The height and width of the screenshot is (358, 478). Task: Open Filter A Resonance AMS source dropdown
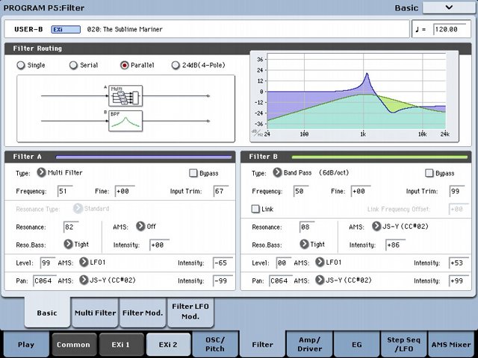click(140, 226)
